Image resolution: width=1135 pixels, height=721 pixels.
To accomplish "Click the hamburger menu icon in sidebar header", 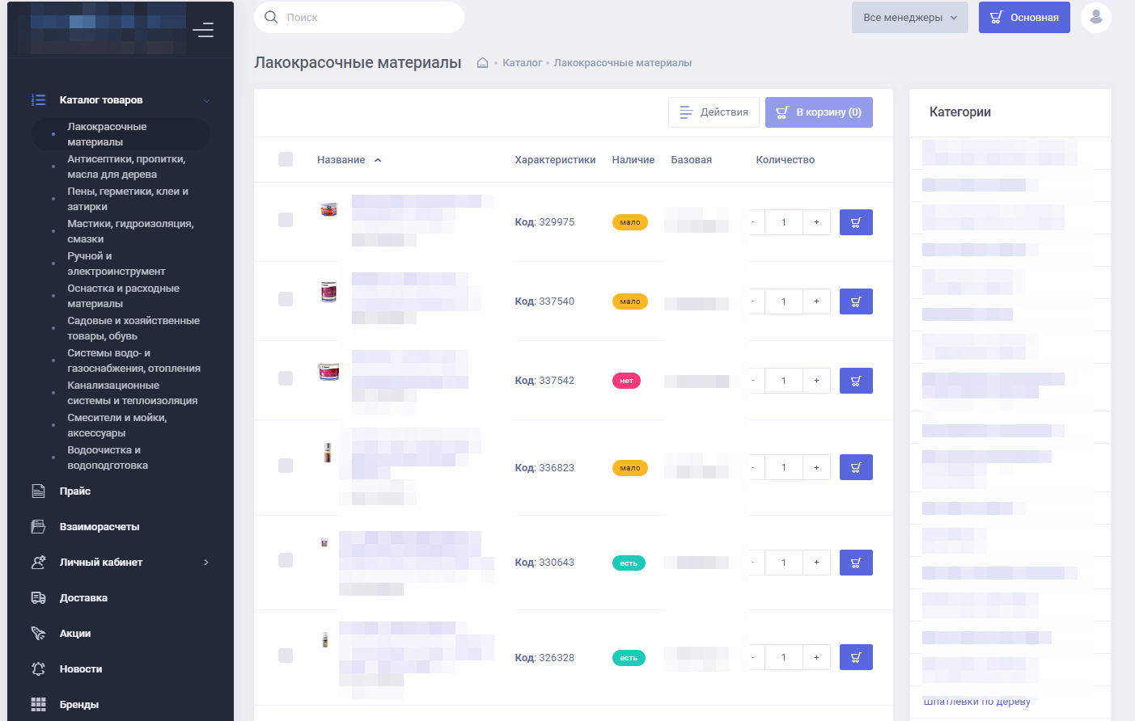I will pyautogui.click(x=203, y=30).
